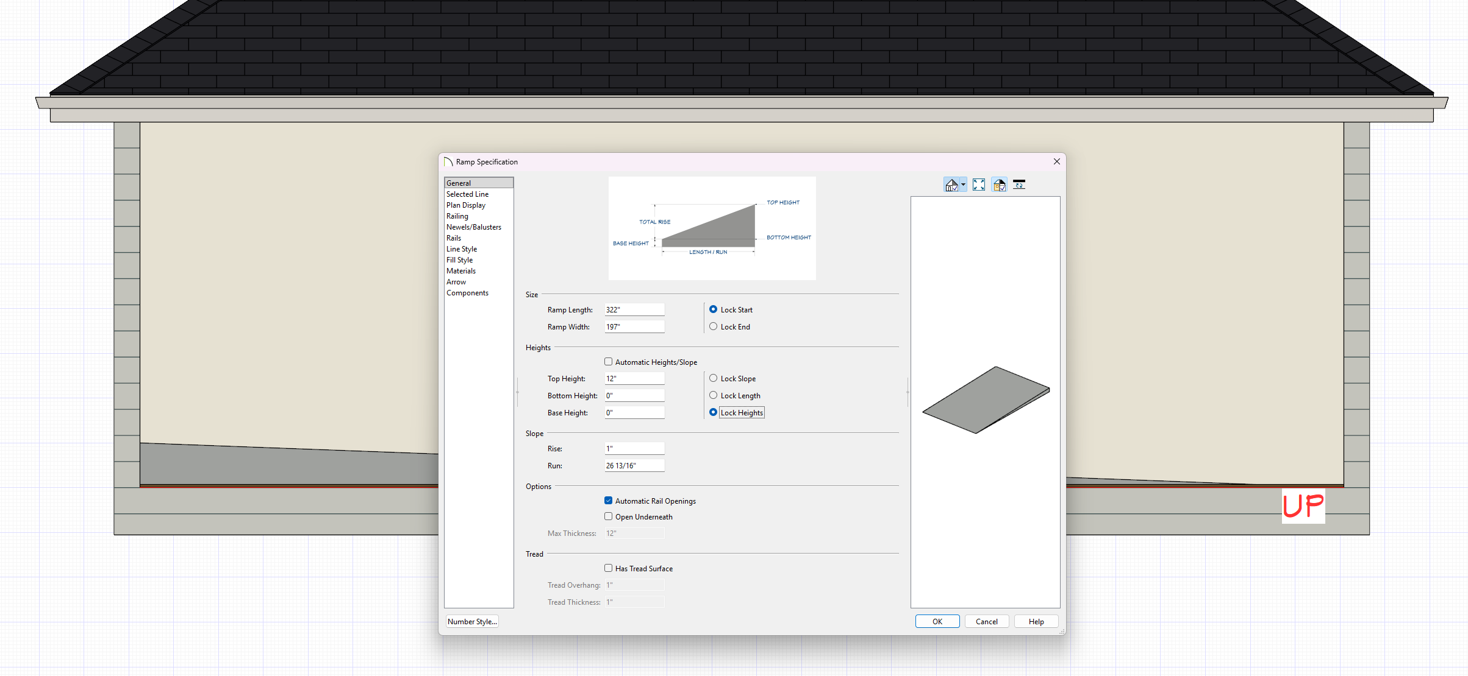Click the ramp 3D preview thumbnail

click(986, 400)
